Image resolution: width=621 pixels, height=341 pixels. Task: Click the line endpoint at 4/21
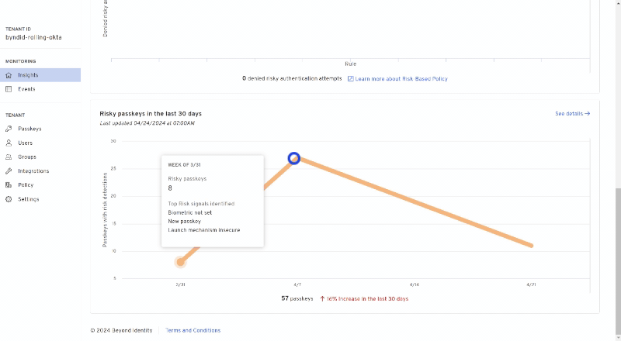coord(532,246)
